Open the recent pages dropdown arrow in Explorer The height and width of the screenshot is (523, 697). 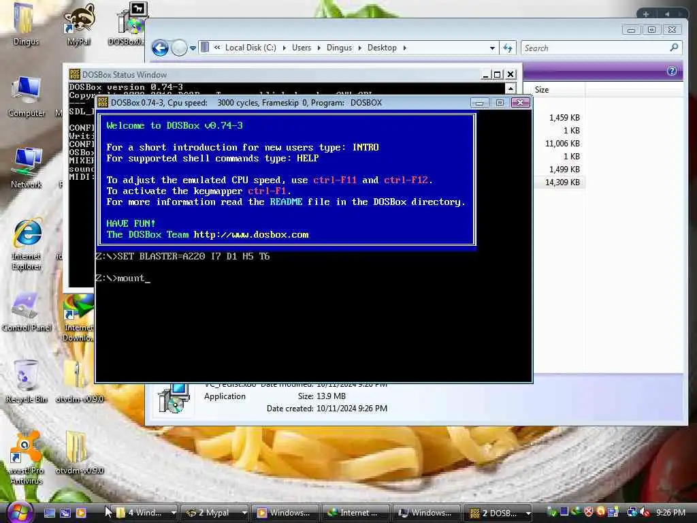coord(193,48)
